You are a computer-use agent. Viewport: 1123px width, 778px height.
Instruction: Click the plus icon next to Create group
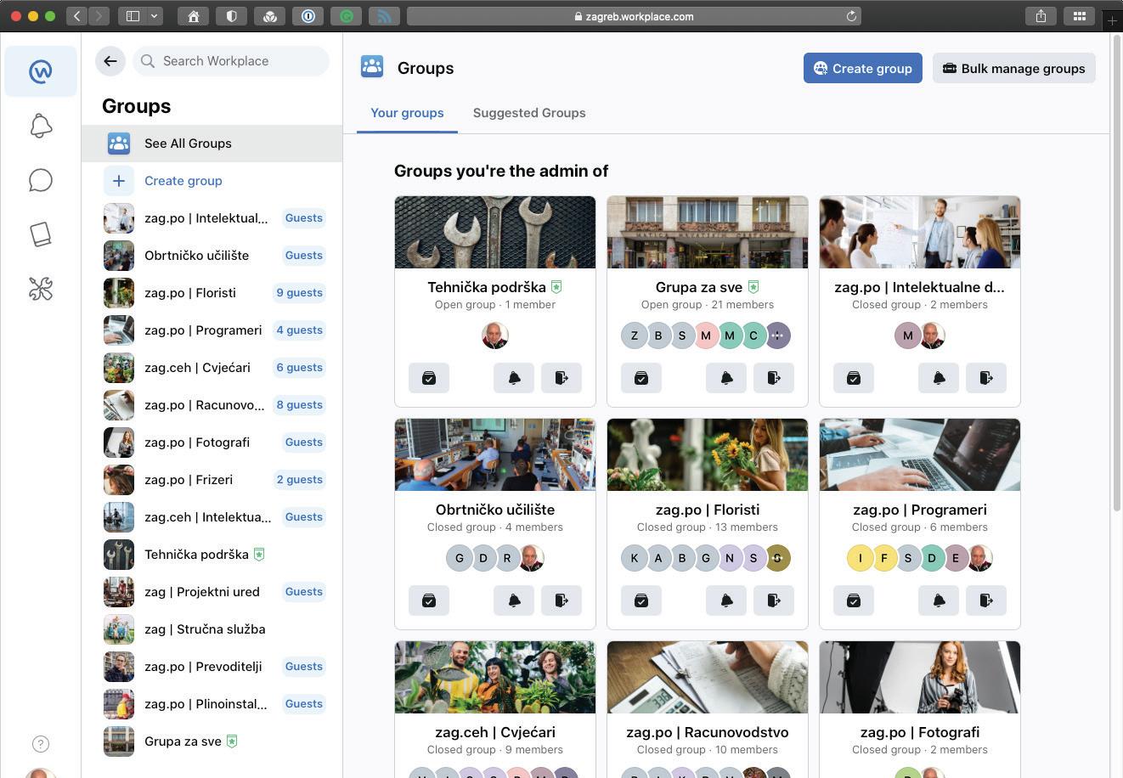[x=119, y=181]
